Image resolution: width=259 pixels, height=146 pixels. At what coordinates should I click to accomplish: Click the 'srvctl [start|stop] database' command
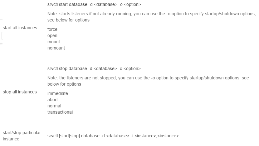(x=90, y=136)
